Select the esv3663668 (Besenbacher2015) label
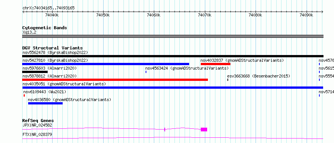The width and height of the screenshot is (334, 143). pyautogui.click(x=259, y=76)
